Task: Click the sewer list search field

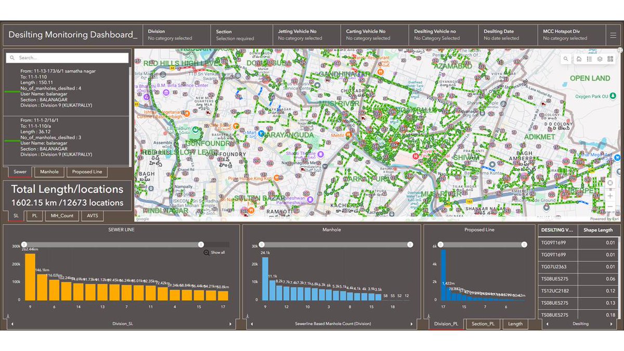Action: [68, 58]
